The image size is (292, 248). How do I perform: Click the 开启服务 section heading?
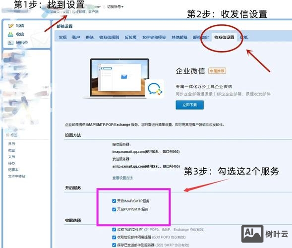pos(73,188)
